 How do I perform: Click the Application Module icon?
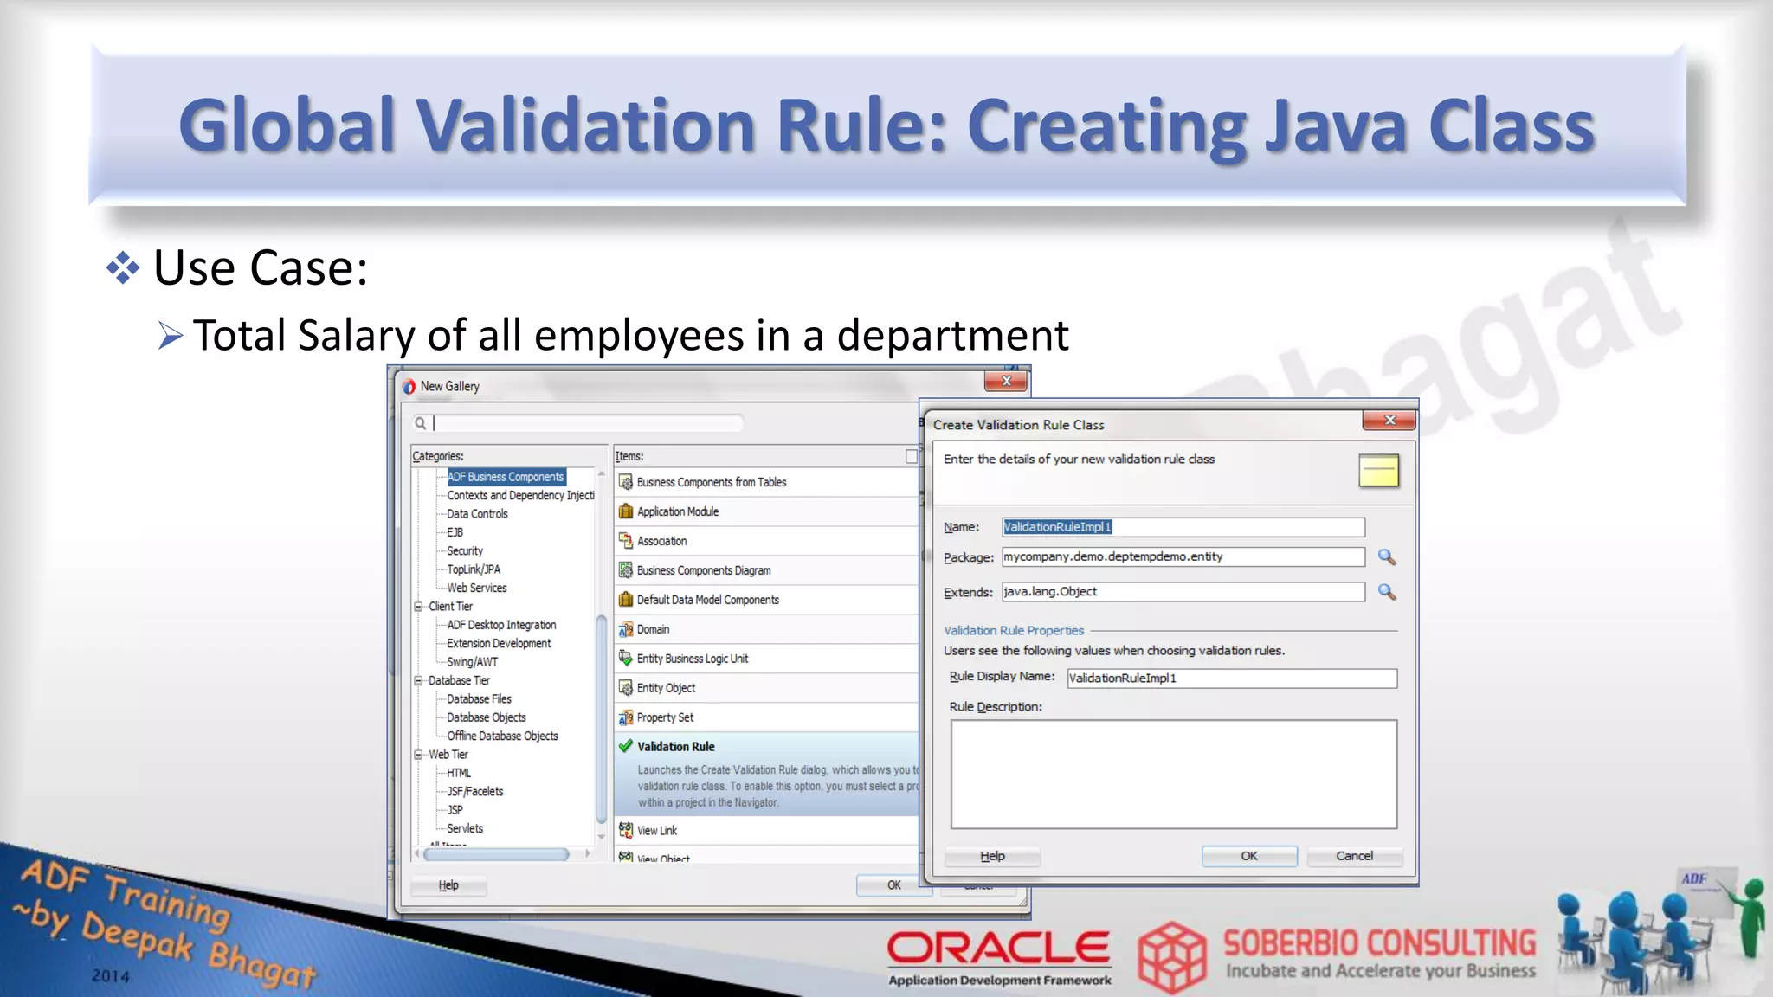[x=626, y=511]
